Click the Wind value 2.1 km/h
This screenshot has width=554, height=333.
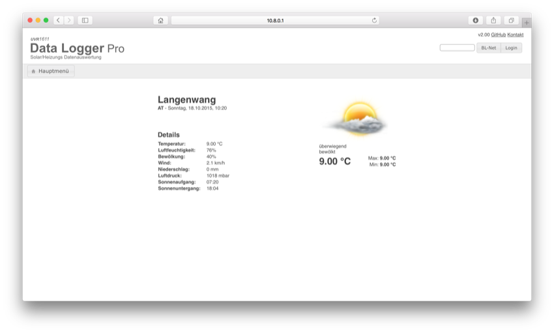tap(216, 163)
